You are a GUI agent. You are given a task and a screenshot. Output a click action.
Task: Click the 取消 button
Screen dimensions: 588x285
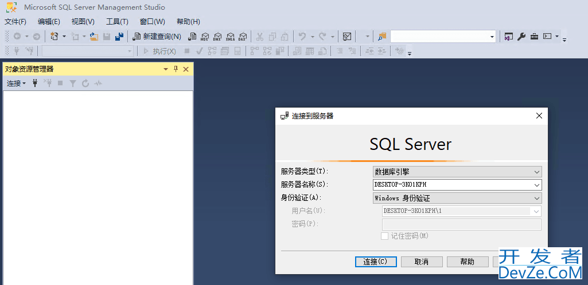422,262
